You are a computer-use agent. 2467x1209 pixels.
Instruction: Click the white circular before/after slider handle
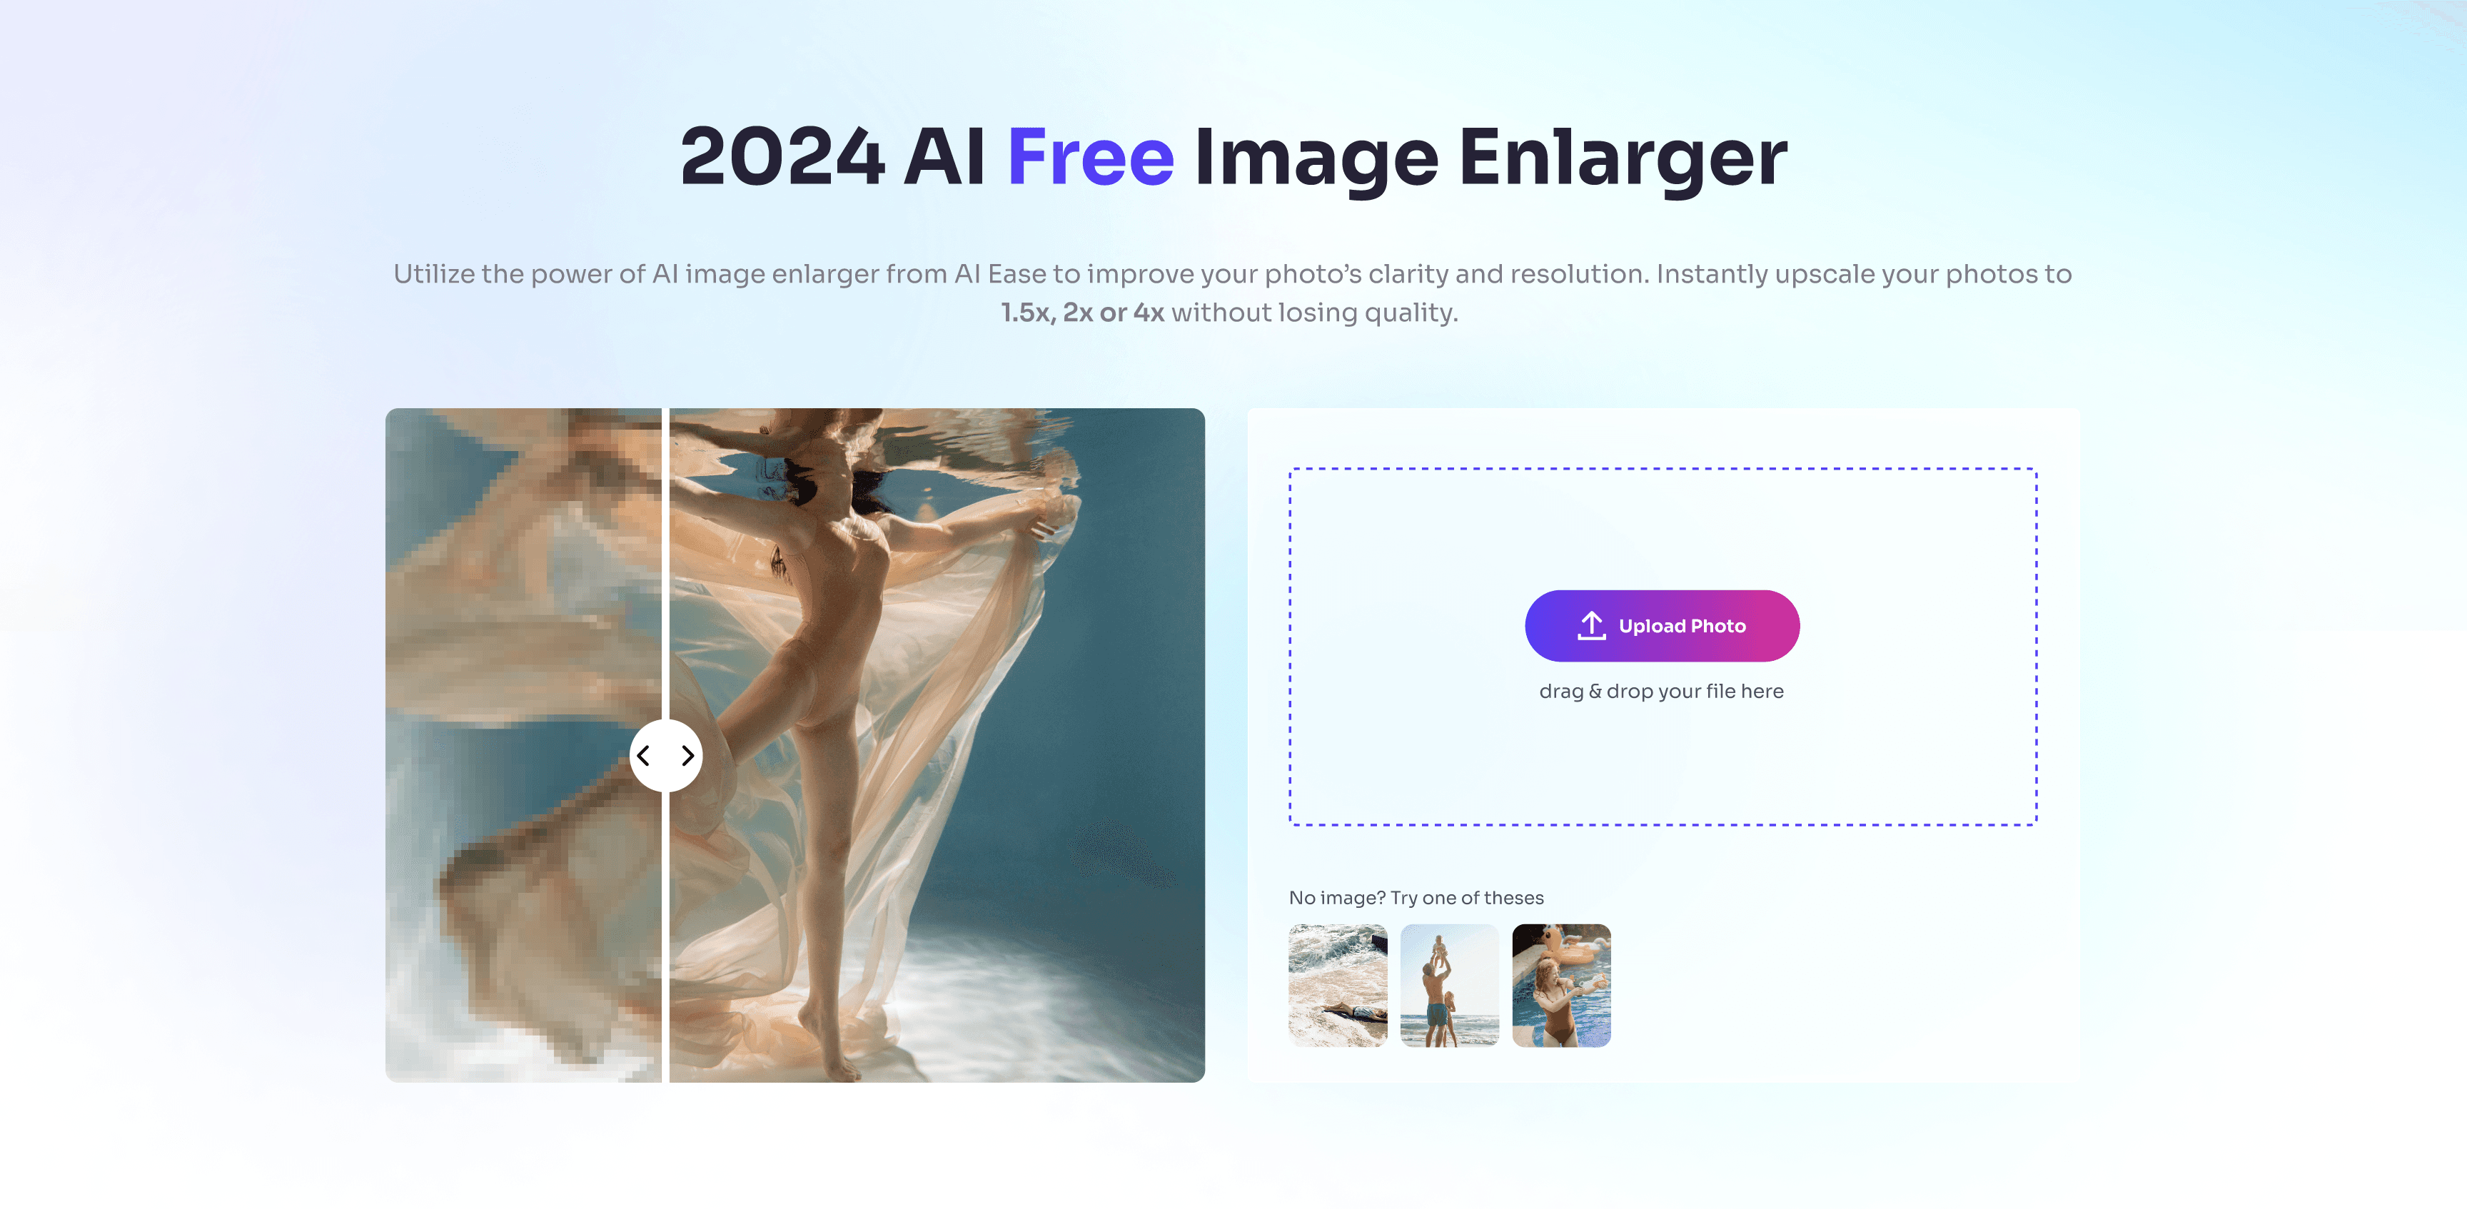point(665,757)
